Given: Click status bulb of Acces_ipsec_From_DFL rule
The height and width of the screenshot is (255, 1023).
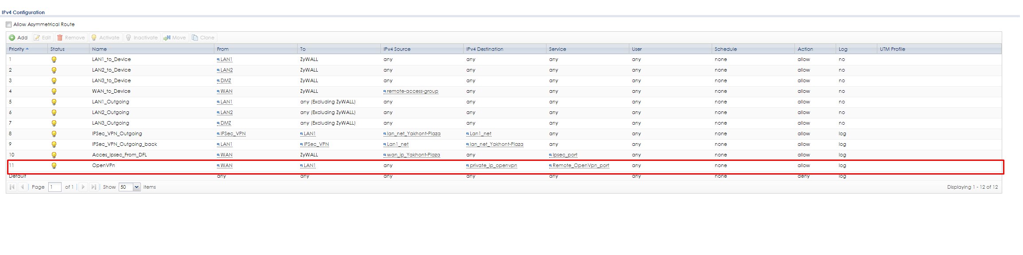Looking at the screenshot, I should (54, 155).
